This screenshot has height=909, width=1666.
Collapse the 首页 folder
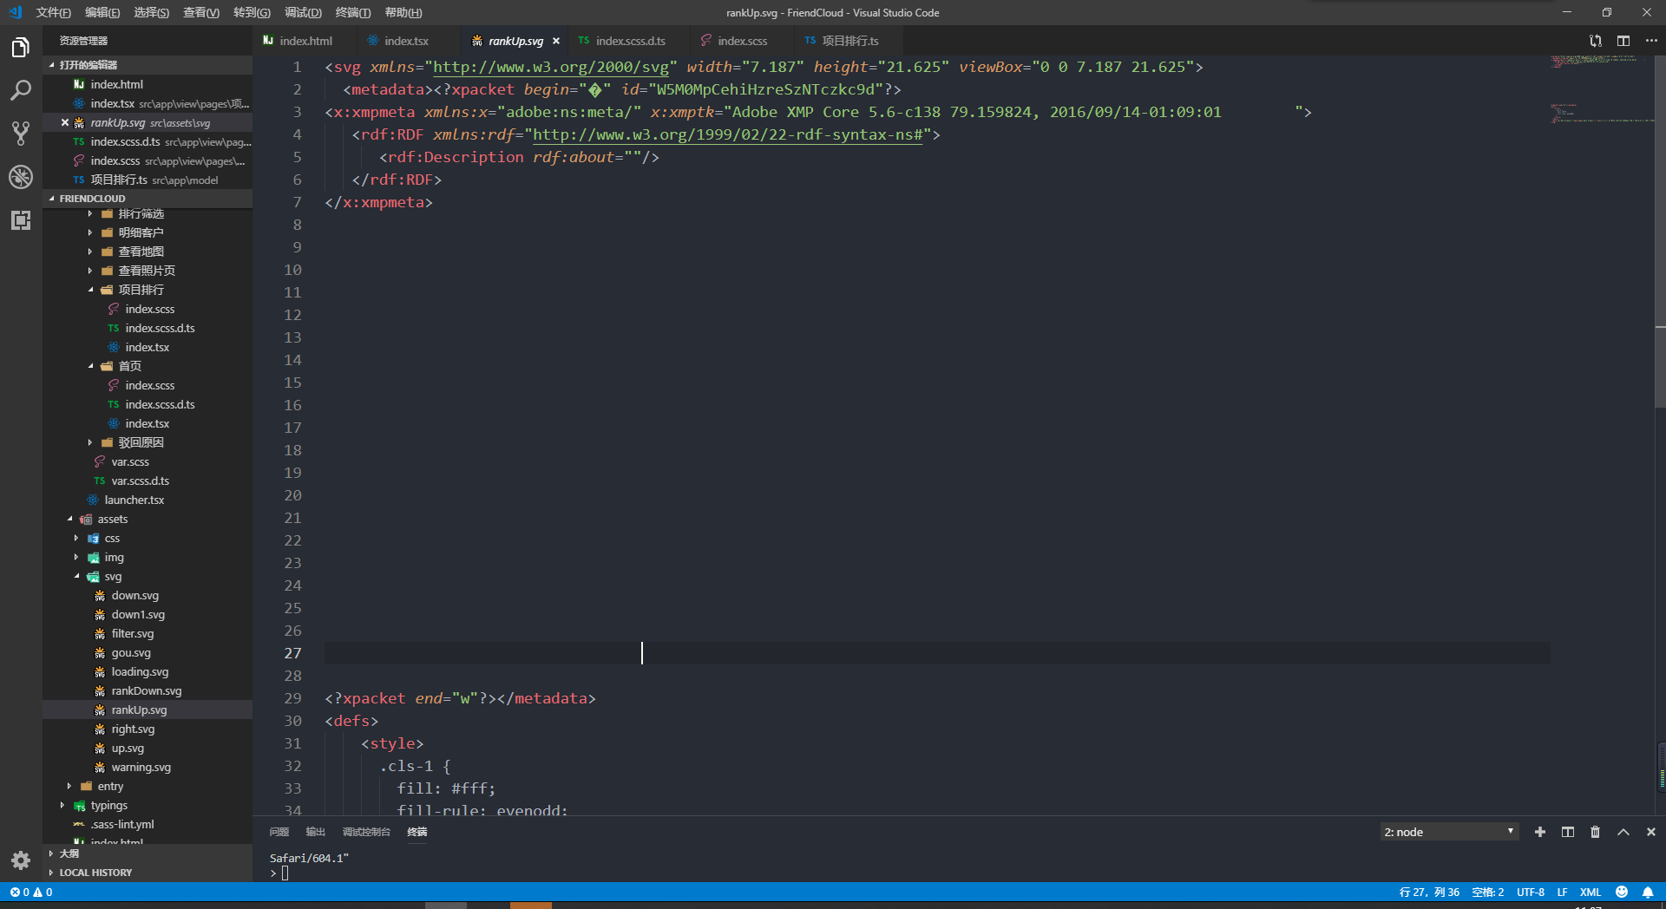pyautogui.click(x=129, y=366)
